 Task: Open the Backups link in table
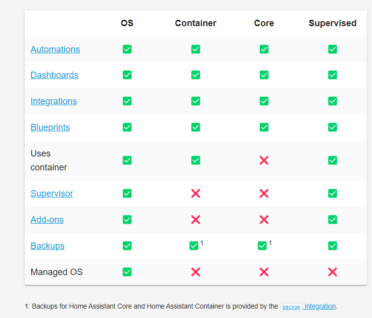(x=47, y=246)
